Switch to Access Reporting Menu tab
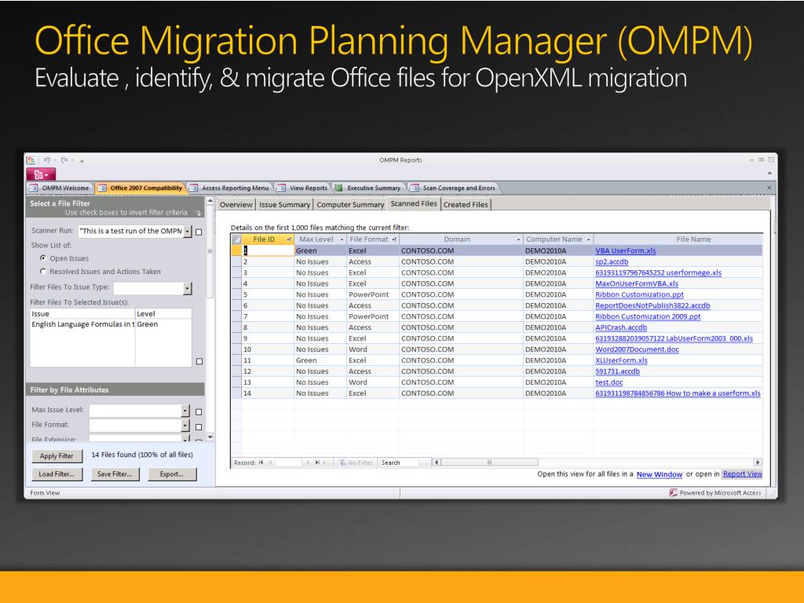The height and width of the screenshot is (603, 804). click(231, 188)
